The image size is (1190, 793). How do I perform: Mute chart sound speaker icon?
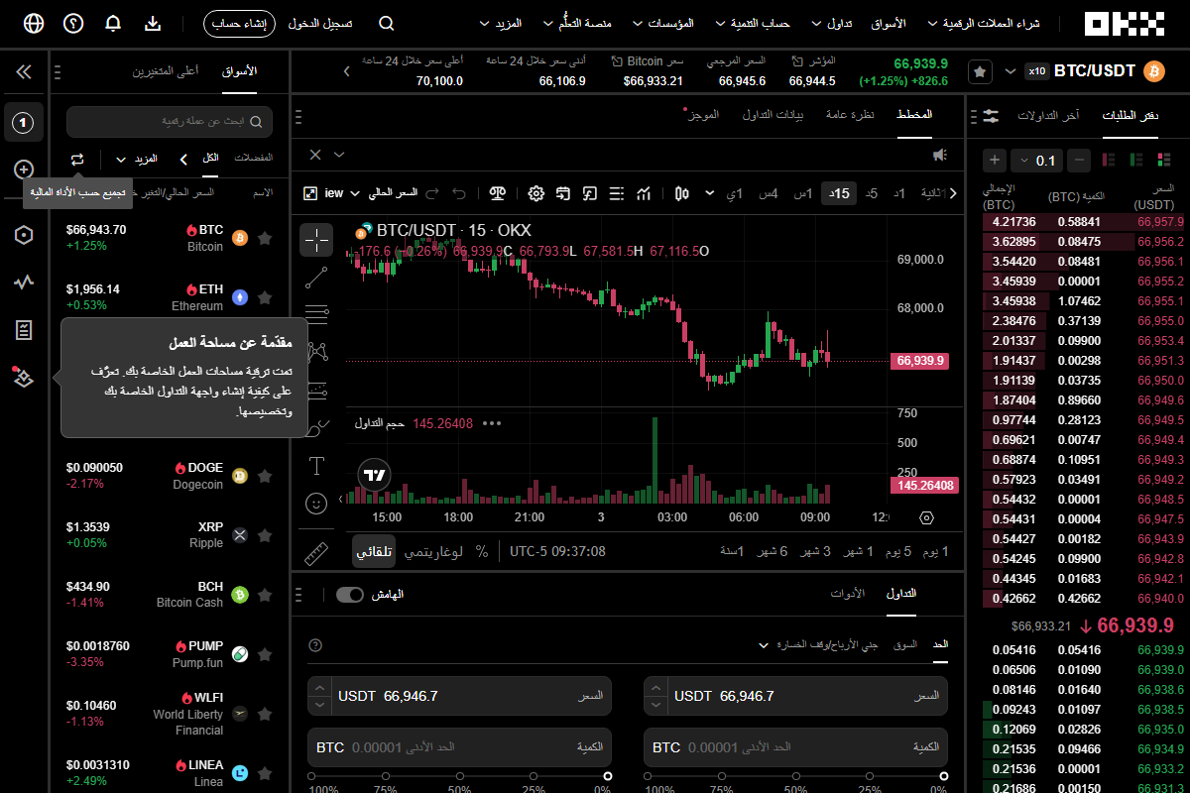click(940, 155)
